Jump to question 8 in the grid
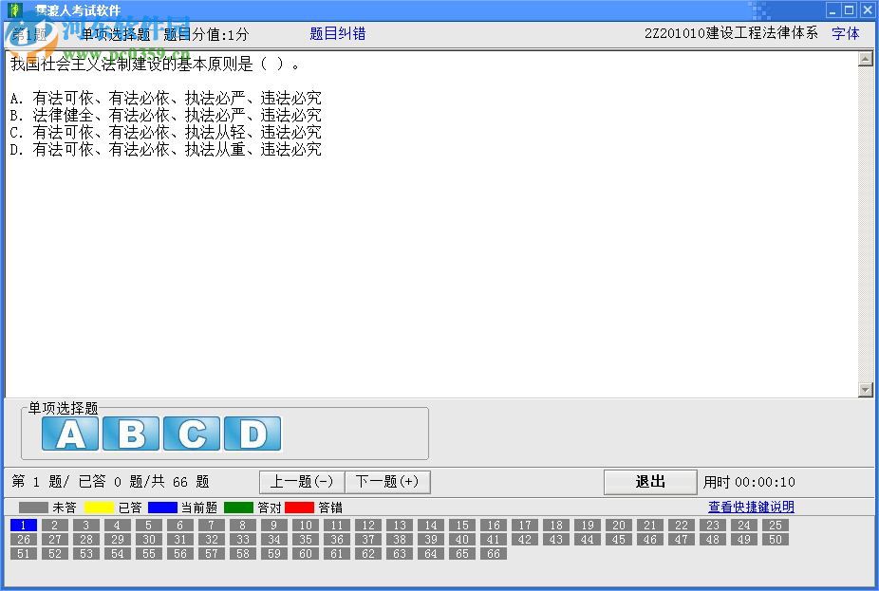879x591 pixels. pos(243,525)
